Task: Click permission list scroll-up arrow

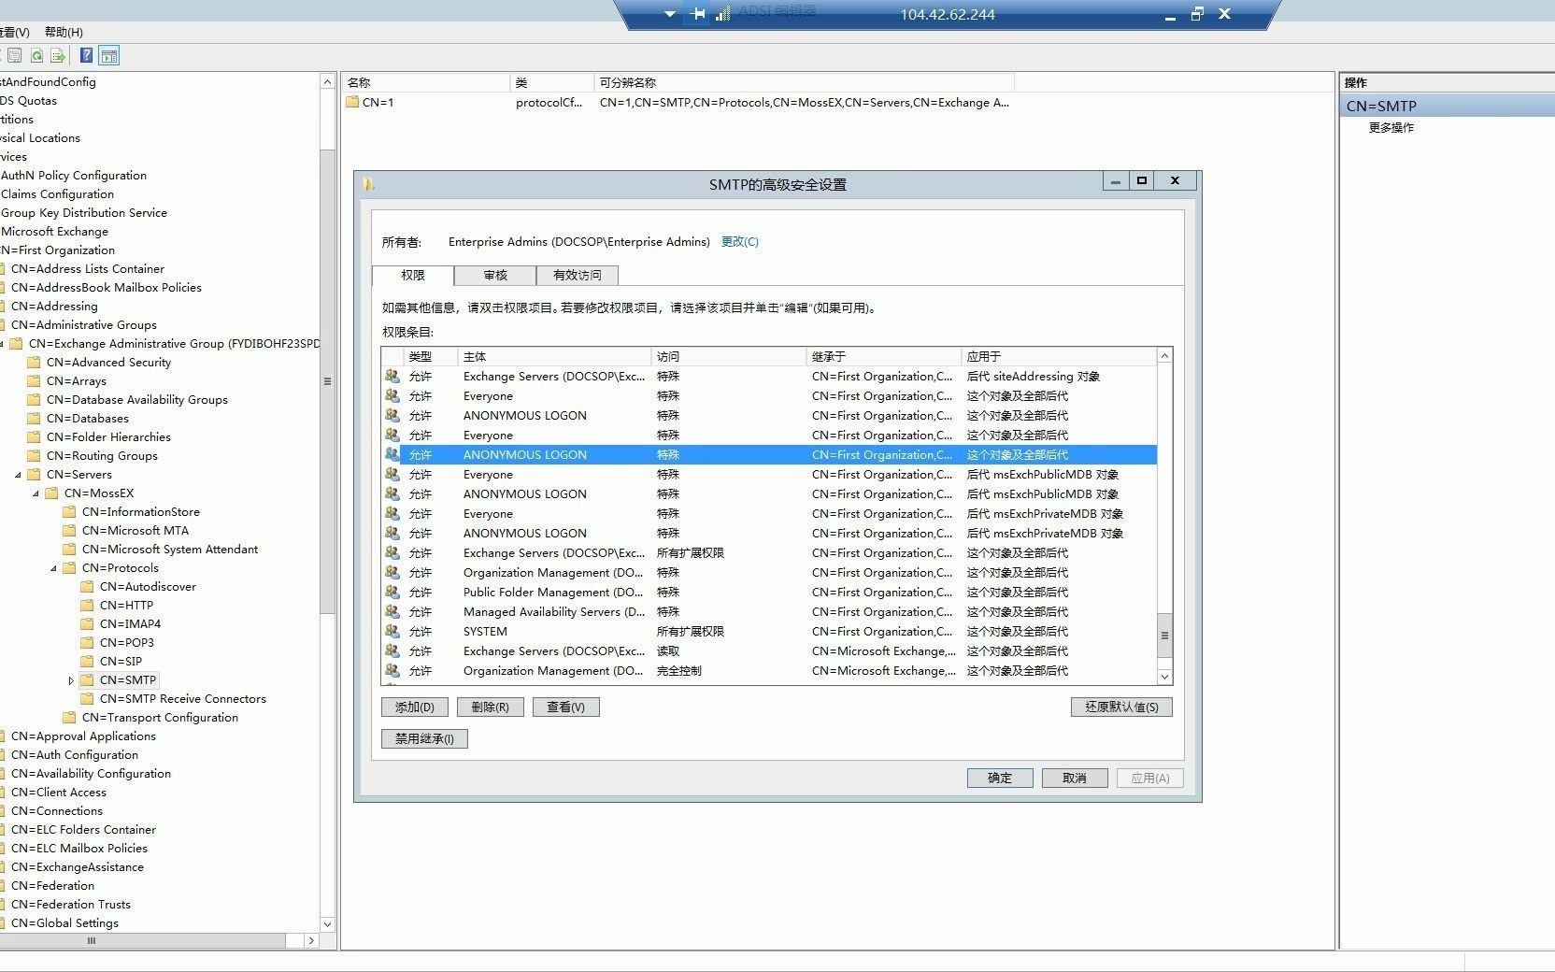Action: tap(1164, 356)
